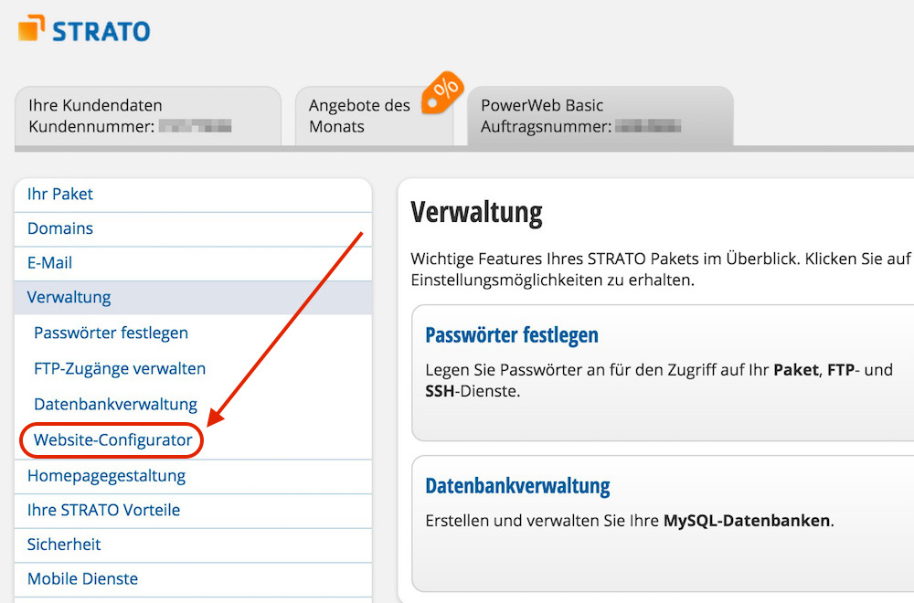Open the Angebote des Monats tab
Image resolution: width=914 pixels, height=603 pixels.
(374, 116)
